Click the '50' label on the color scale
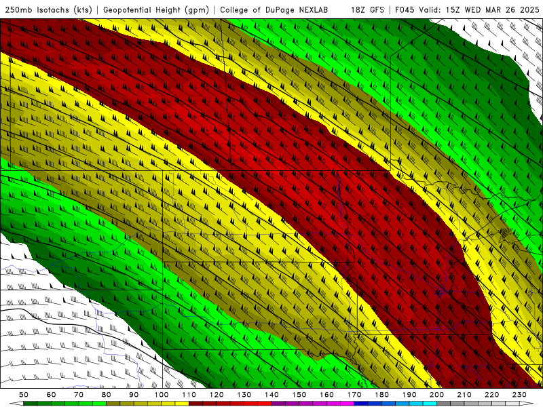 (x=24, y=395)
